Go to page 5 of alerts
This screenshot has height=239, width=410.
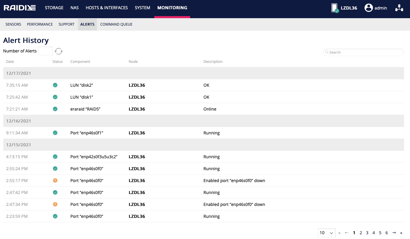coord(380,233)
